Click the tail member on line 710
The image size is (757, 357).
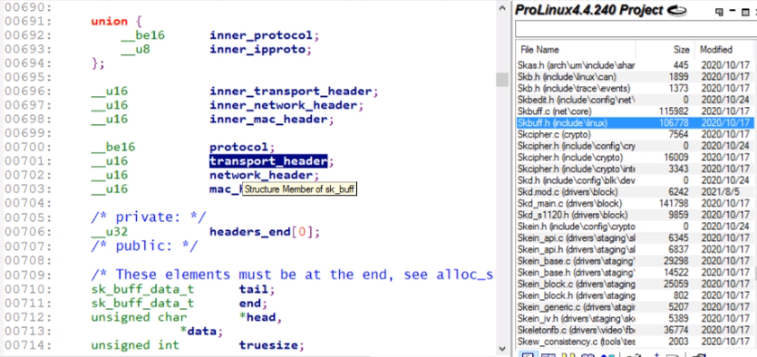[x=254, y=289]
